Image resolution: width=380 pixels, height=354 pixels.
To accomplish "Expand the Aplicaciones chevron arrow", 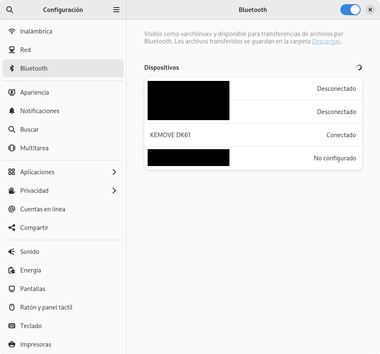I will coord(114,172).
